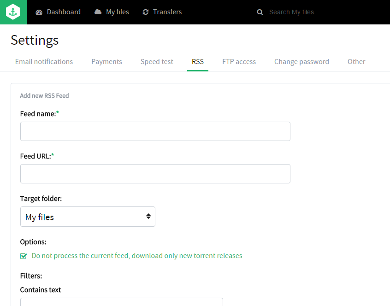Switch to the Change password tab

301,62
